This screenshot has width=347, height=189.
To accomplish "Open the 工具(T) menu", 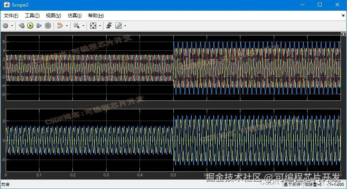I will point(32,16).
